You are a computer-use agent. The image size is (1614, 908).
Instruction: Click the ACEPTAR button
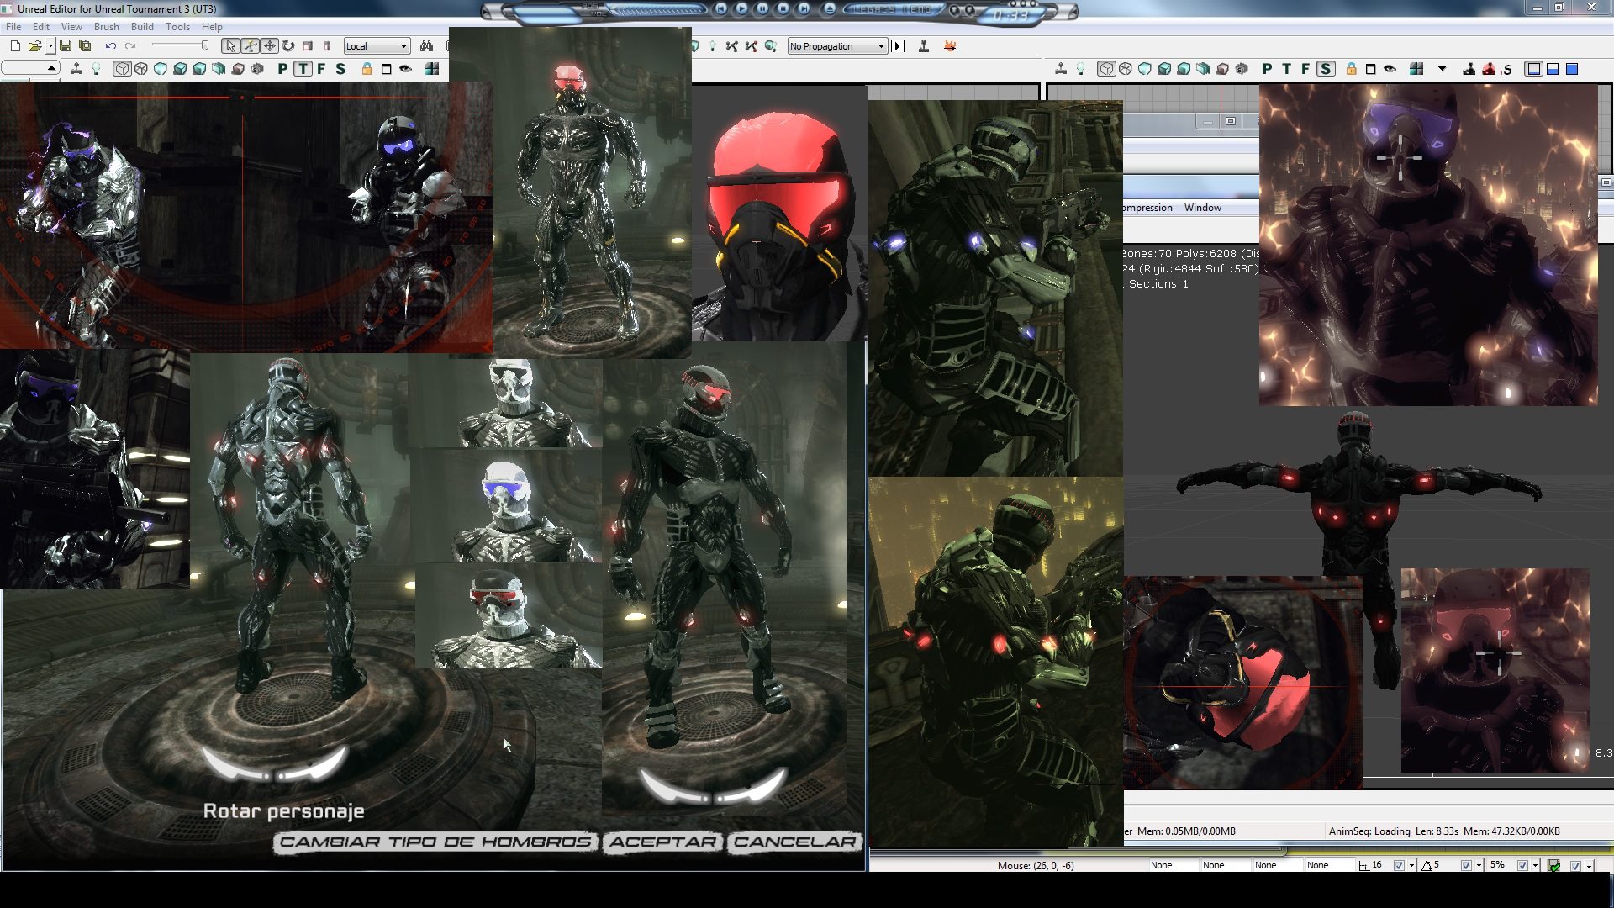662,842
